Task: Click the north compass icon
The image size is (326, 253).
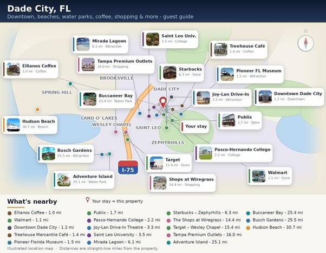Action: [305, 43]
